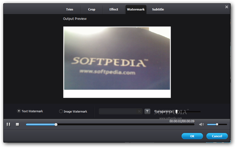Viewport: 236px width, 148px height.
Task: Click the playback progress slider handle
Action: click(x=56, y=125)
